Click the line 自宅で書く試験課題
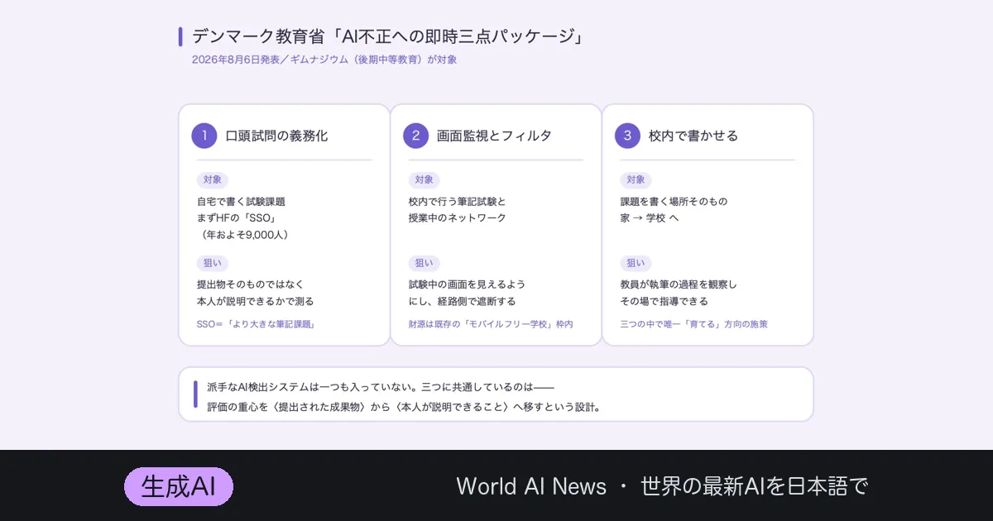 241,201
